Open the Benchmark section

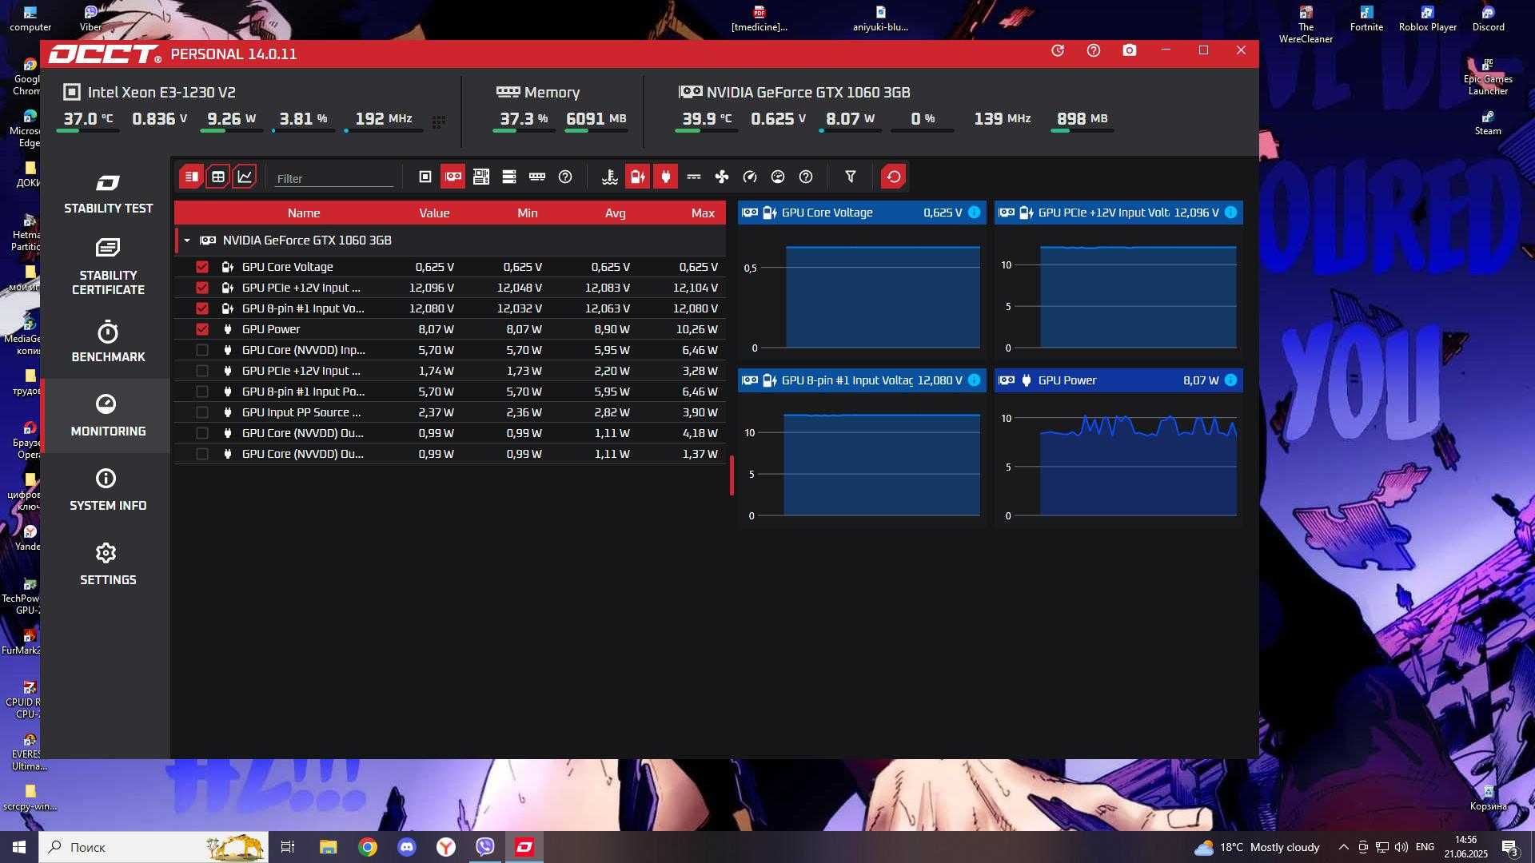[x=108, y=342]
